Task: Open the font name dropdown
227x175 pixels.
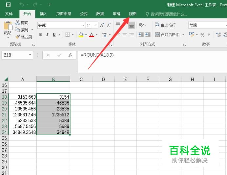Action: [x=83, y=25]
